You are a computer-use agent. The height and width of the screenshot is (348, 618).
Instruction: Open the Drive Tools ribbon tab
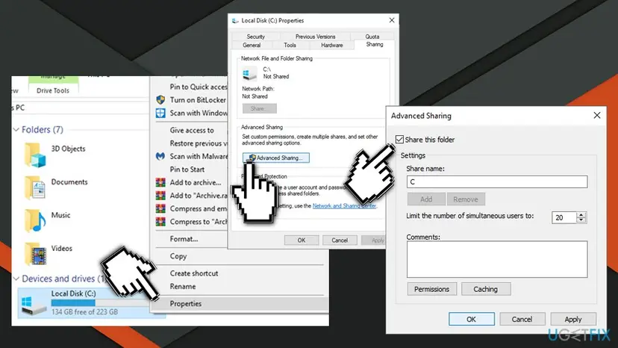[53, 90]
